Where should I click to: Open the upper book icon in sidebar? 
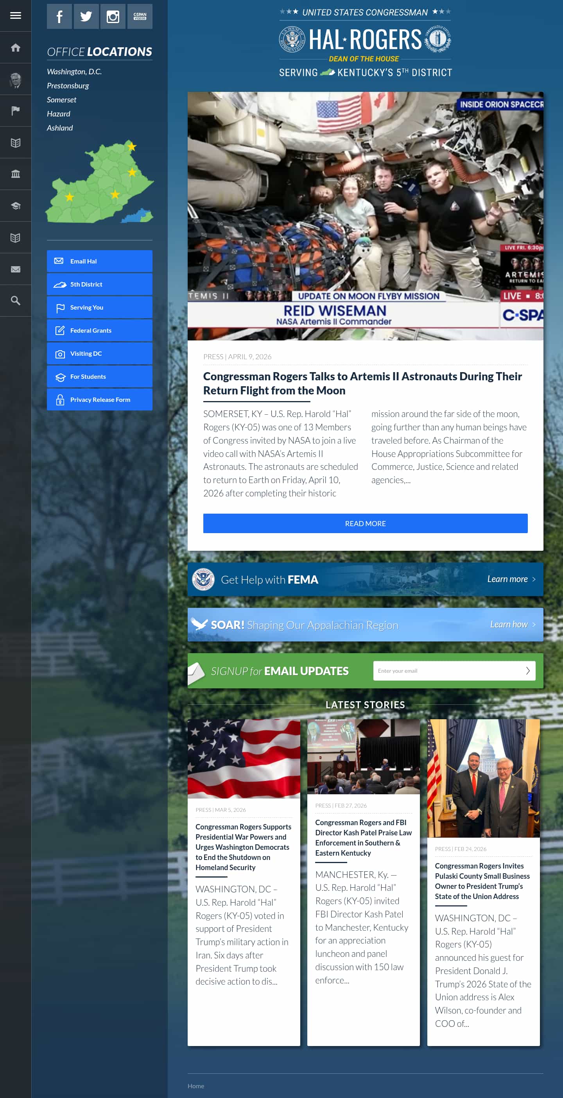(15, 143)
